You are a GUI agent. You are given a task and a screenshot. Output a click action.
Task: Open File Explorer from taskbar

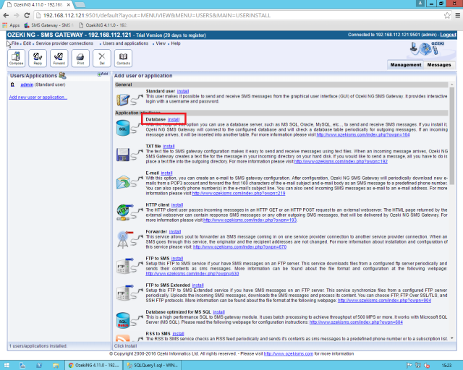click(55, 365)
